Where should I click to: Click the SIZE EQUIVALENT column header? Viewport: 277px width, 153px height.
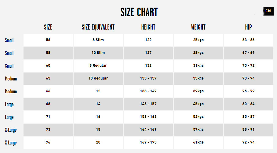click(x=98, y=27)
